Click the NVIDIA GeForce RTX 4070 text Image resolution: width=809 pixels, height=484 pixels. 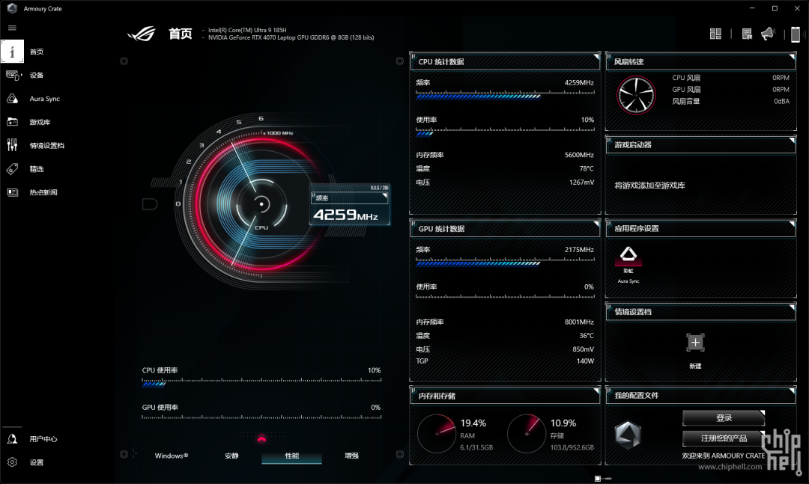[x=291, y=37]
